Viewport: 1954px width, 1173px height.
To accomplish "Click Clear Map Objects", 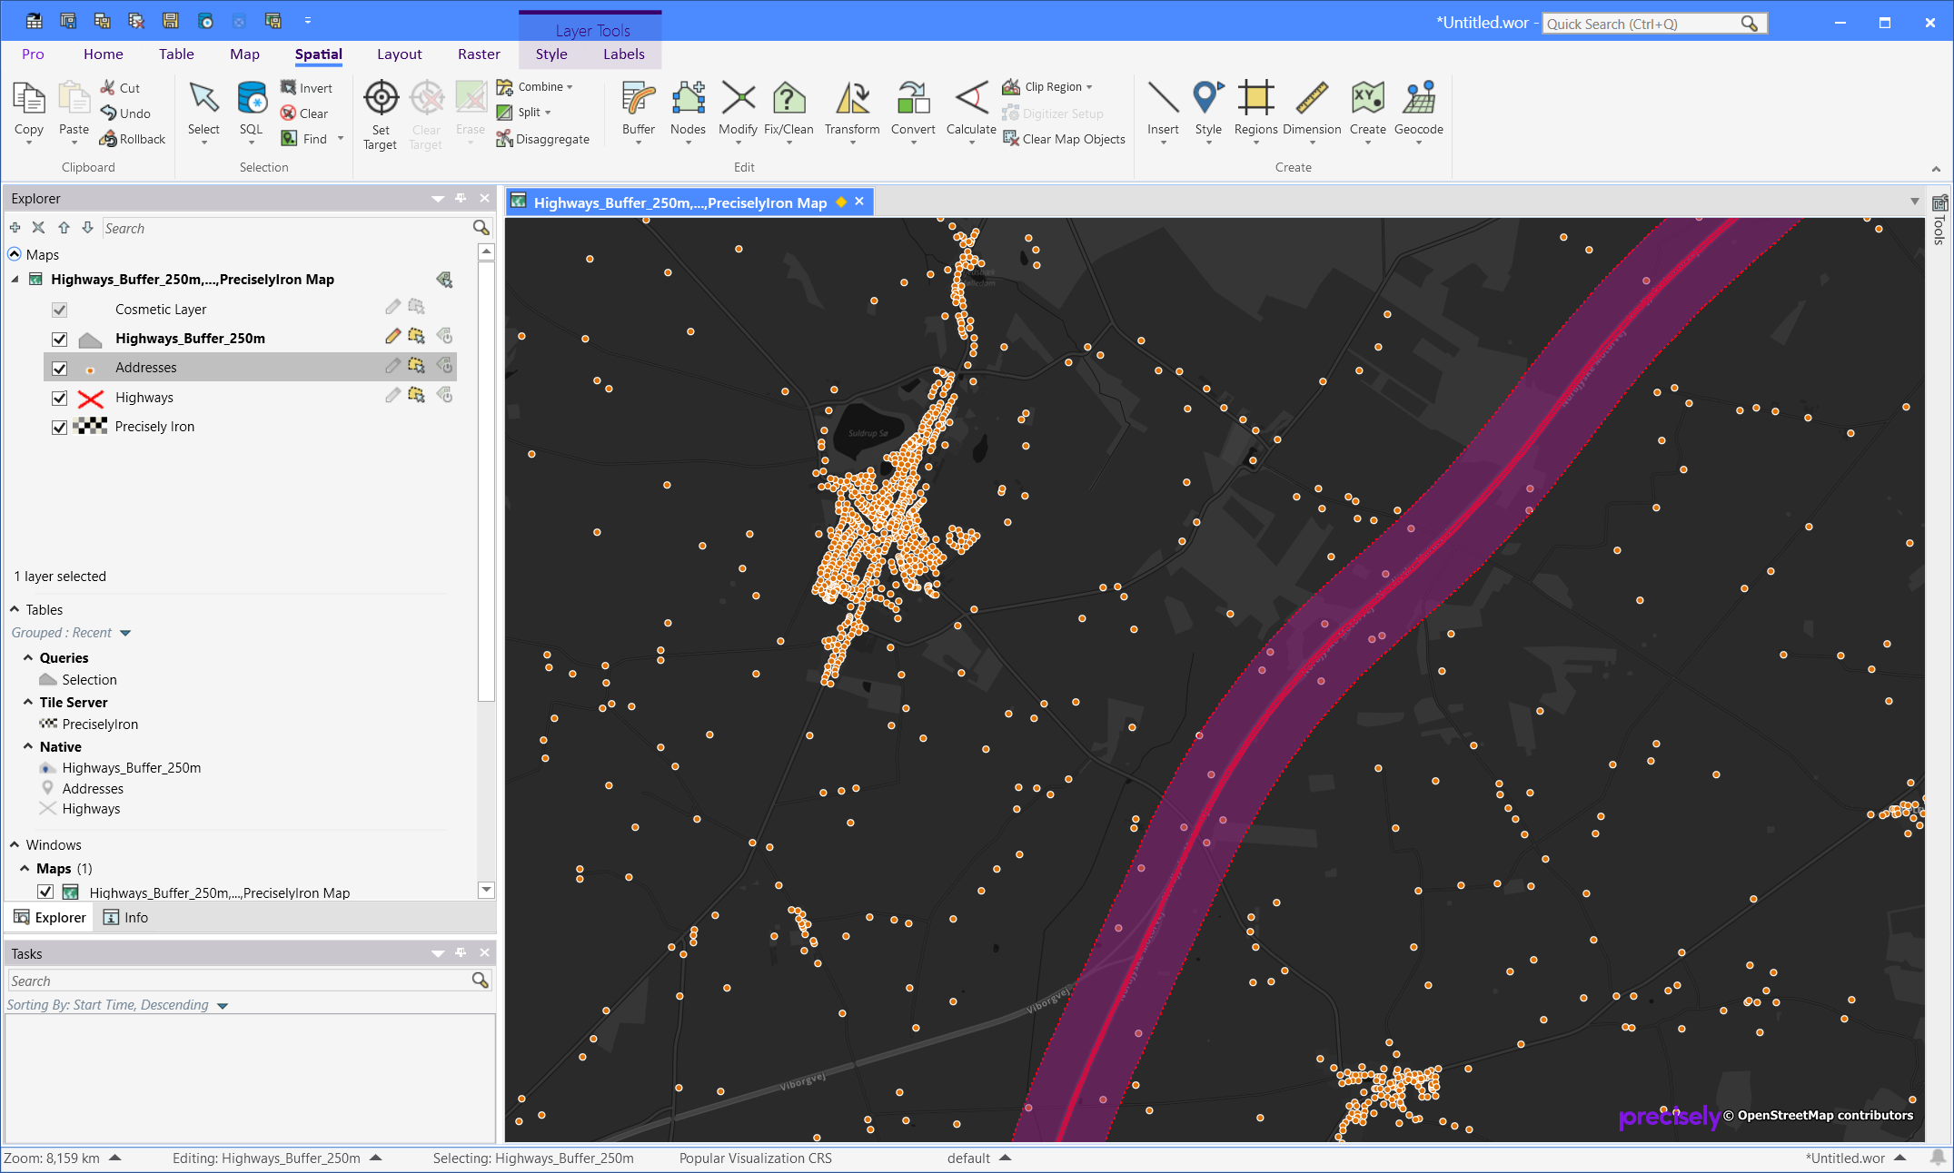I will click(x=1064, y=139).
